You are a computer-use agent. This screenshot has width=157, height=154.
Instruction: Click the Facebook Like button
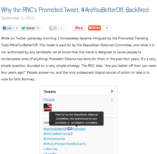(x=7, y=28)
